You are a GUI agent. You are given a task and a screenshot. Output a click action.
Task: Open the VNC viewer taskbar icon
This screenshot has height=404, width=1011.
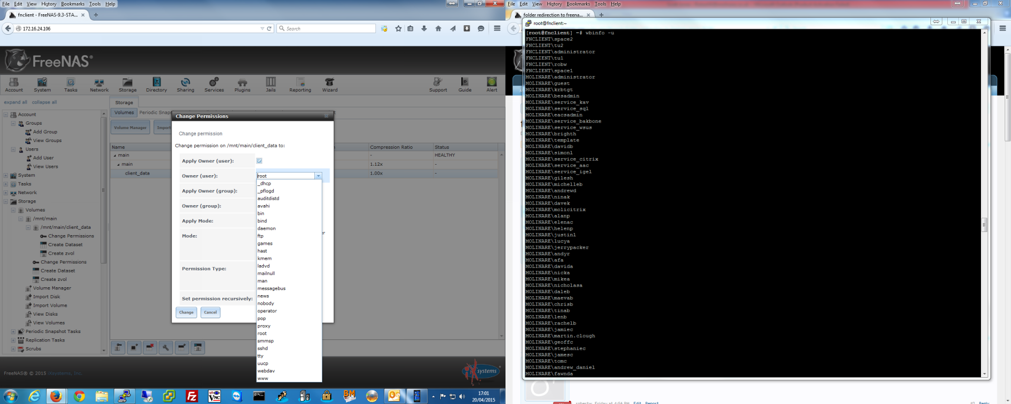pos(214,396)
